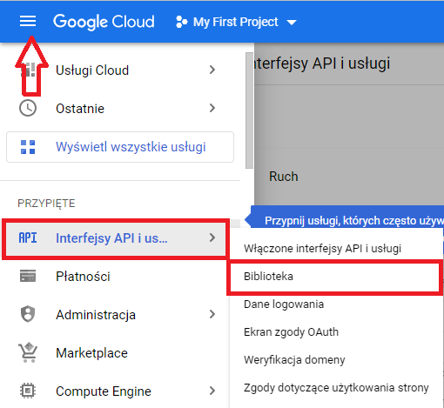Expand the Usługi Cloud submenu chevron
The width and height of the screenshot is (444, 408).
pyautogui.click(x=212, y=70)
